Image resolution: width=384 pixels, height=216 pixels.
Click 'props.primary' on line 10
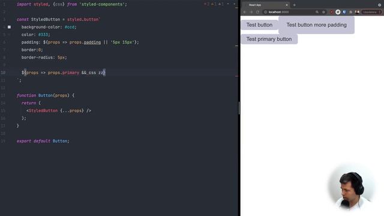[x=64, y=73]
